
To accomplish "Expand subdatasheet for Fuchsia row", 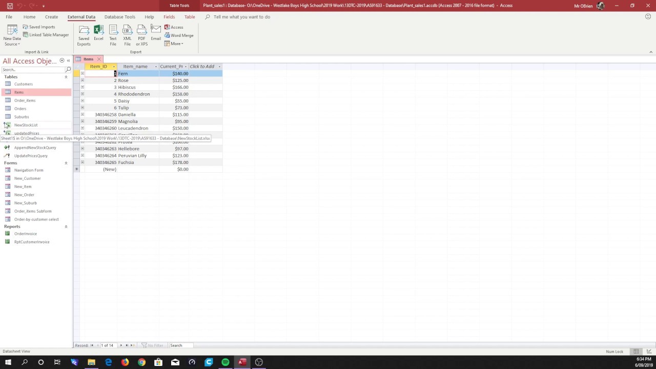I will tap(82, 162).
